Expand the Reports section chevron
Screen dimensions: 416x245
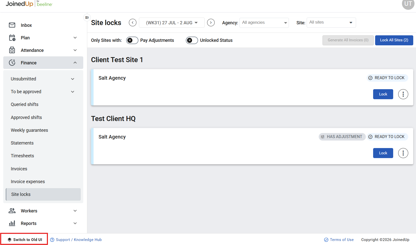(75, 223)
